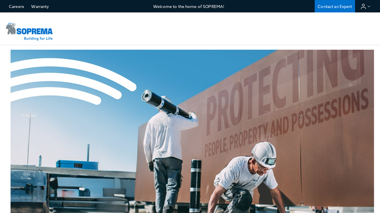Click the Building for Life tagline

pos(38,38)
